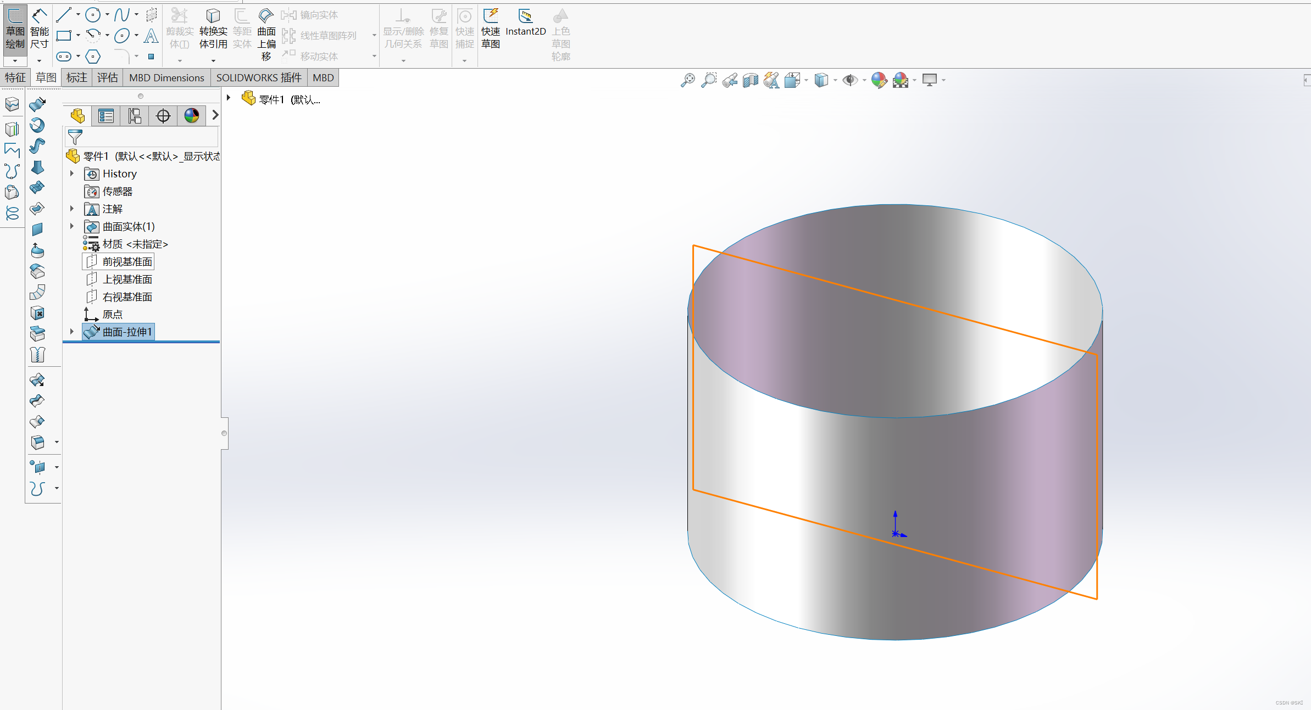Open the Section View tool
Screen dimensions: 1311x710
(x=750, y=80)
